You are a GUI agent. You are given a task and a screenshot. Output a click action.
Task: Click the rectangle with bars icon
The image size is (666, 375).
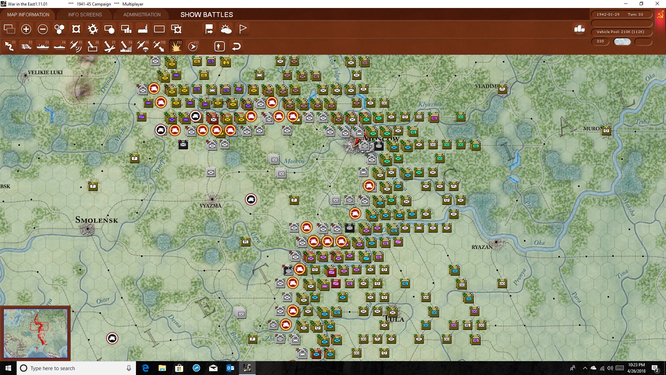[x=126, y=29]
